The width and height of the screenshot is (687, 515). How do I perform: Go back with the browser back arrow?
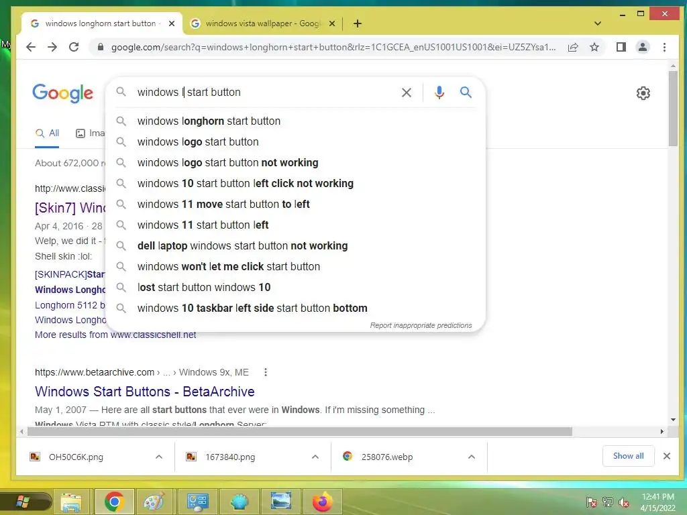31,47
